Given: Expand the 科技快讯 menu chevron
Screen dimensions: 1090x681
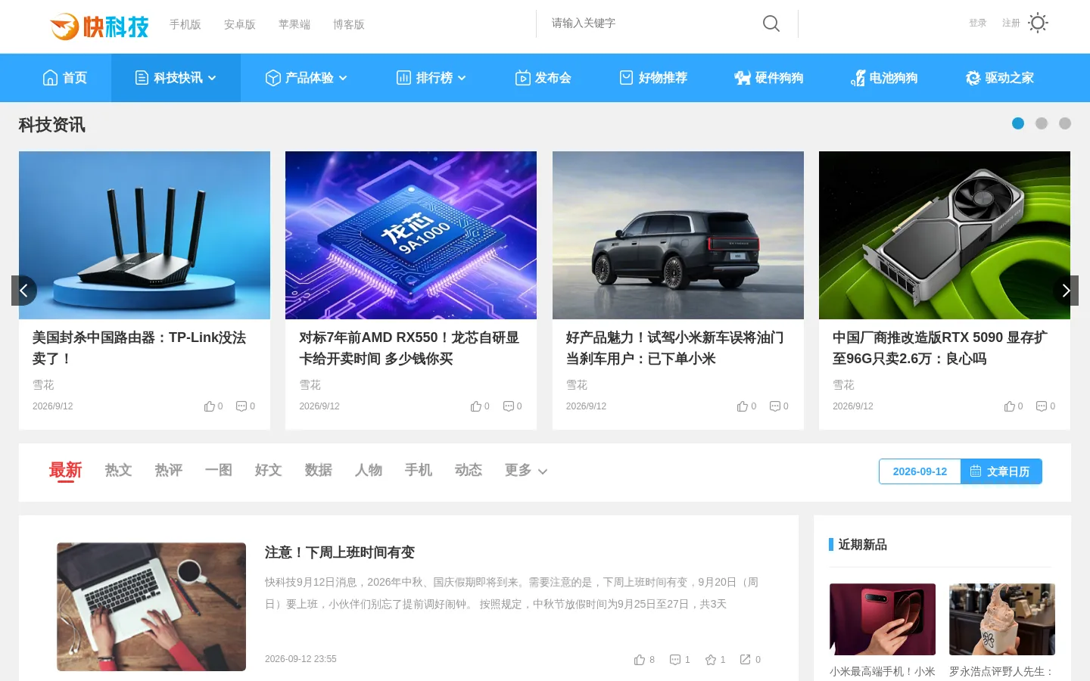Looking at the screenshot, I should [x=212, y=78].
